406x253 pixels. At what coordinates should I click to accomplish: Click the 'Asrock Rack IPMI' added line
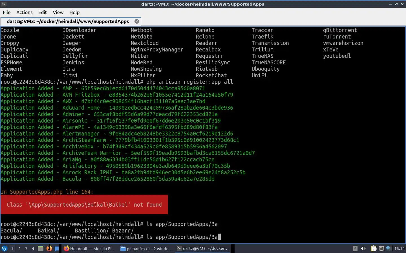pyautogui.click(x=123, y=172)
